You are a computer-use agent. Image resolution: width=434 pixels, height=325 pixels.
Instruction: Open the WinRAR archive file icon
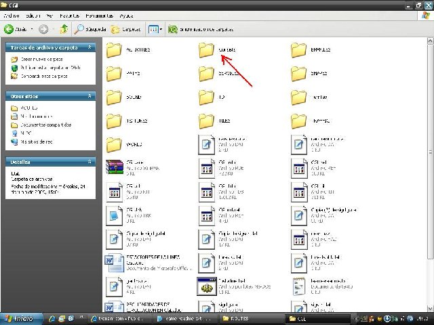(115, 167)
